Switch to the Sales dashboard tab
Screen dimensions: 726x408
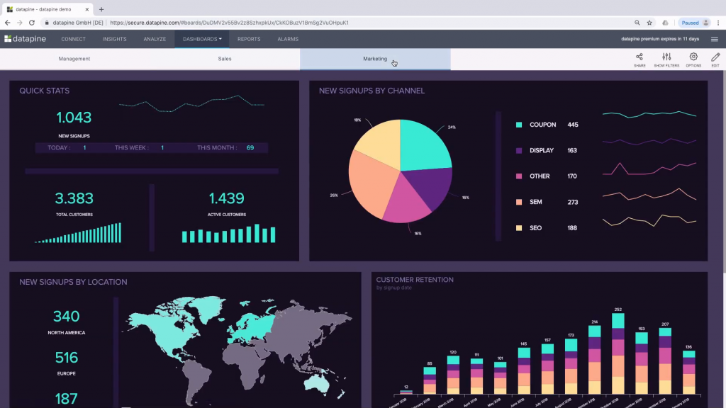pyautogui.click(x=225, y=58)
